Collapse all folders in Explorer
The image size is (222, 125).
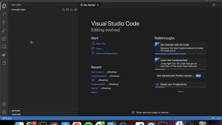76,10
